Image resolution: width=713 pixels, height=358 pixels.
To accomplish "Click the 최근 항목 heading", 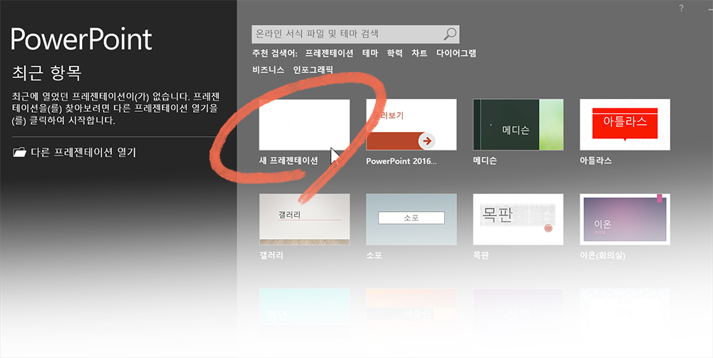I will point(46,73).
